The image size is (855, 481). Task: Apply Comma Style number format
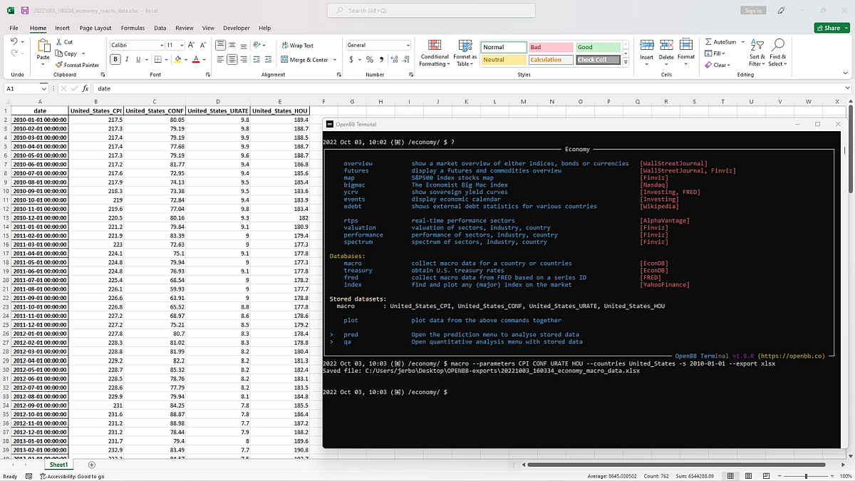click(380, 60)
